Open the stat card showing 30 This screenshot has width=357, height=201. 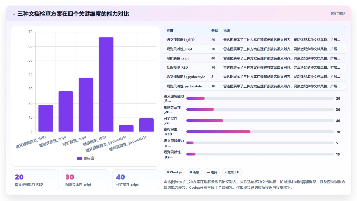coord(85,180)
